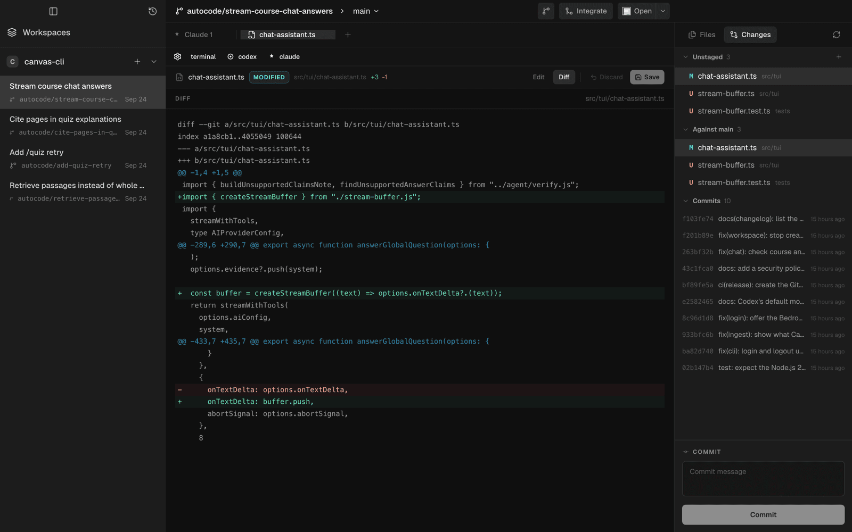Image resolution: width=852 pixels, height=532 pixels.
Task: Open Add /quiz retry workspace
Action: 83,159
